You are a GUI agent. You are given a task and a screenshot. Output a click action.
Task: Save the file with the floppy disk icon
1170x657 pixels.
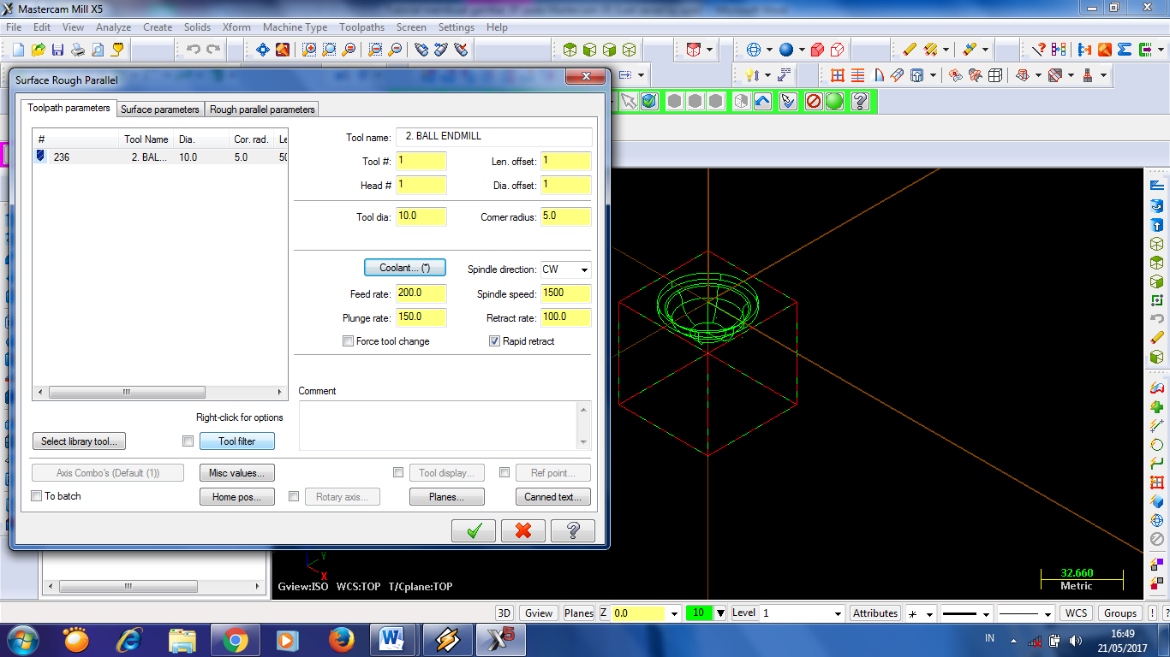[58, 50]
